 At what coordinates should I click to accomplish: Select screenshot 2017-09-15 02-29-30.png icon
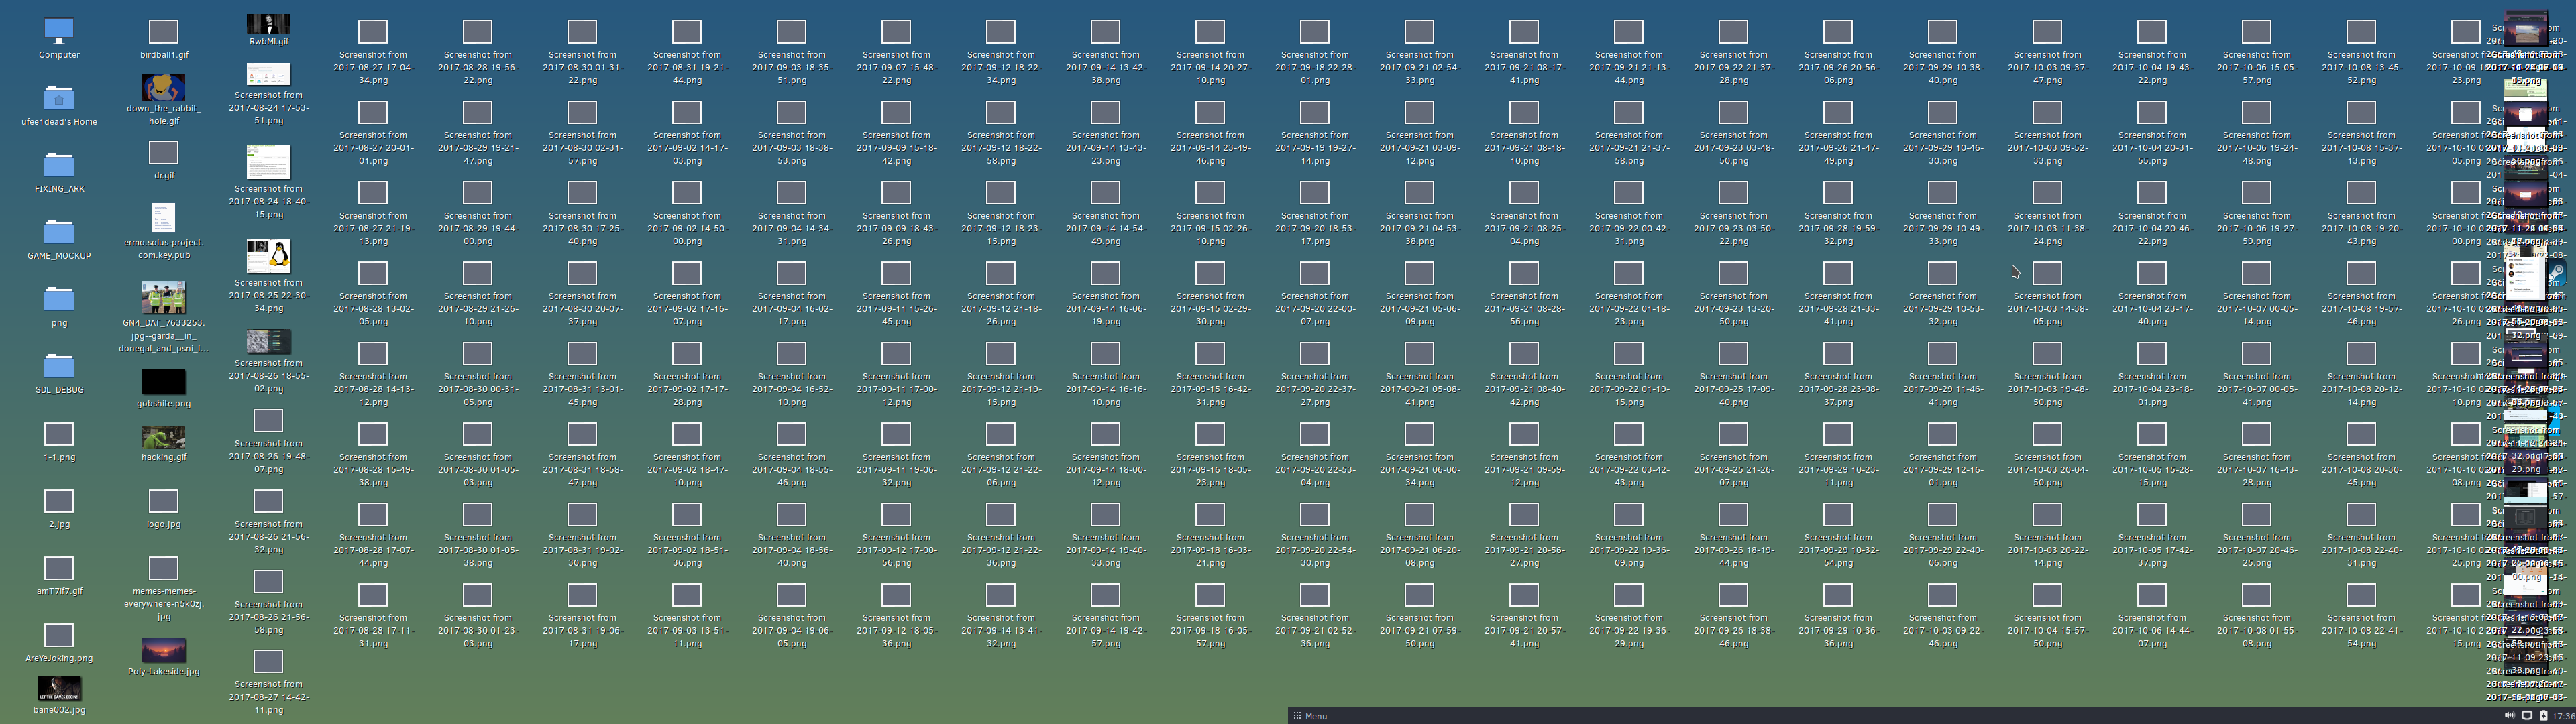coord(1210,273)
